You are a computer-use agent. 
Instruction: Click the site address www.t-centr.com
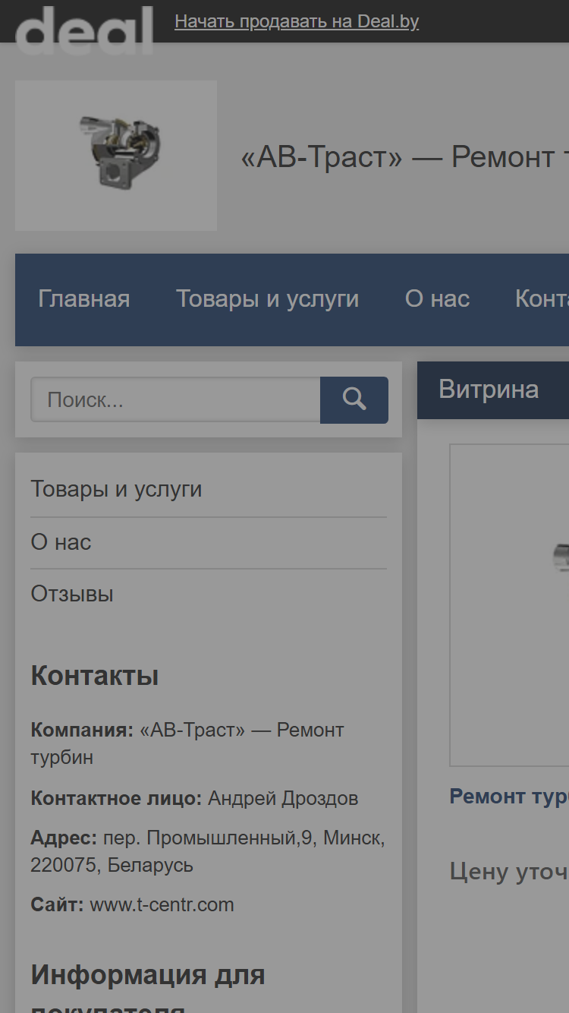[162, 904]
